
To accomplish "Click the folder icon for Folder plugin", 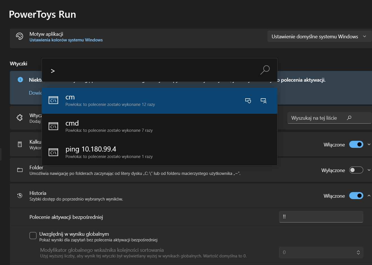I will [x=19, y=170].
